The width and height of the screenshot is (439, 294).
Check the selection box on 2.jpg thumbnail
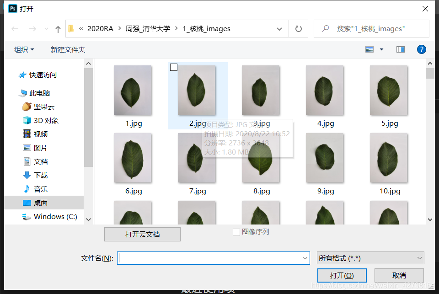pyautogui.click(x=174, y=67)
